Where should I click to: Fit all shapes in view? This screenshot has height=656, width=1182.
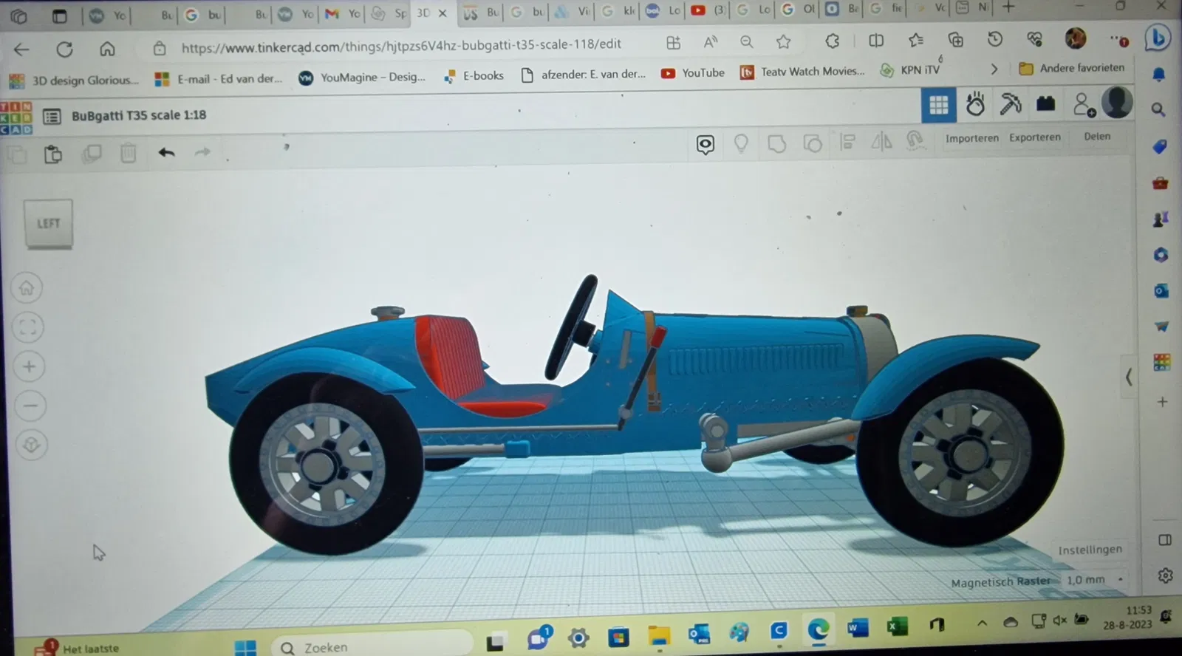(x=28, y=327)
